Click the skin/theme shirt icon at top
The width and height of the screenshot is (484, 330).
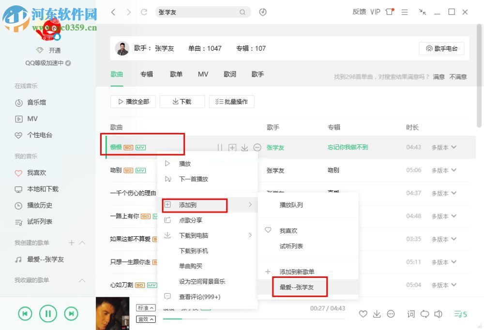(x=389, y=12)
